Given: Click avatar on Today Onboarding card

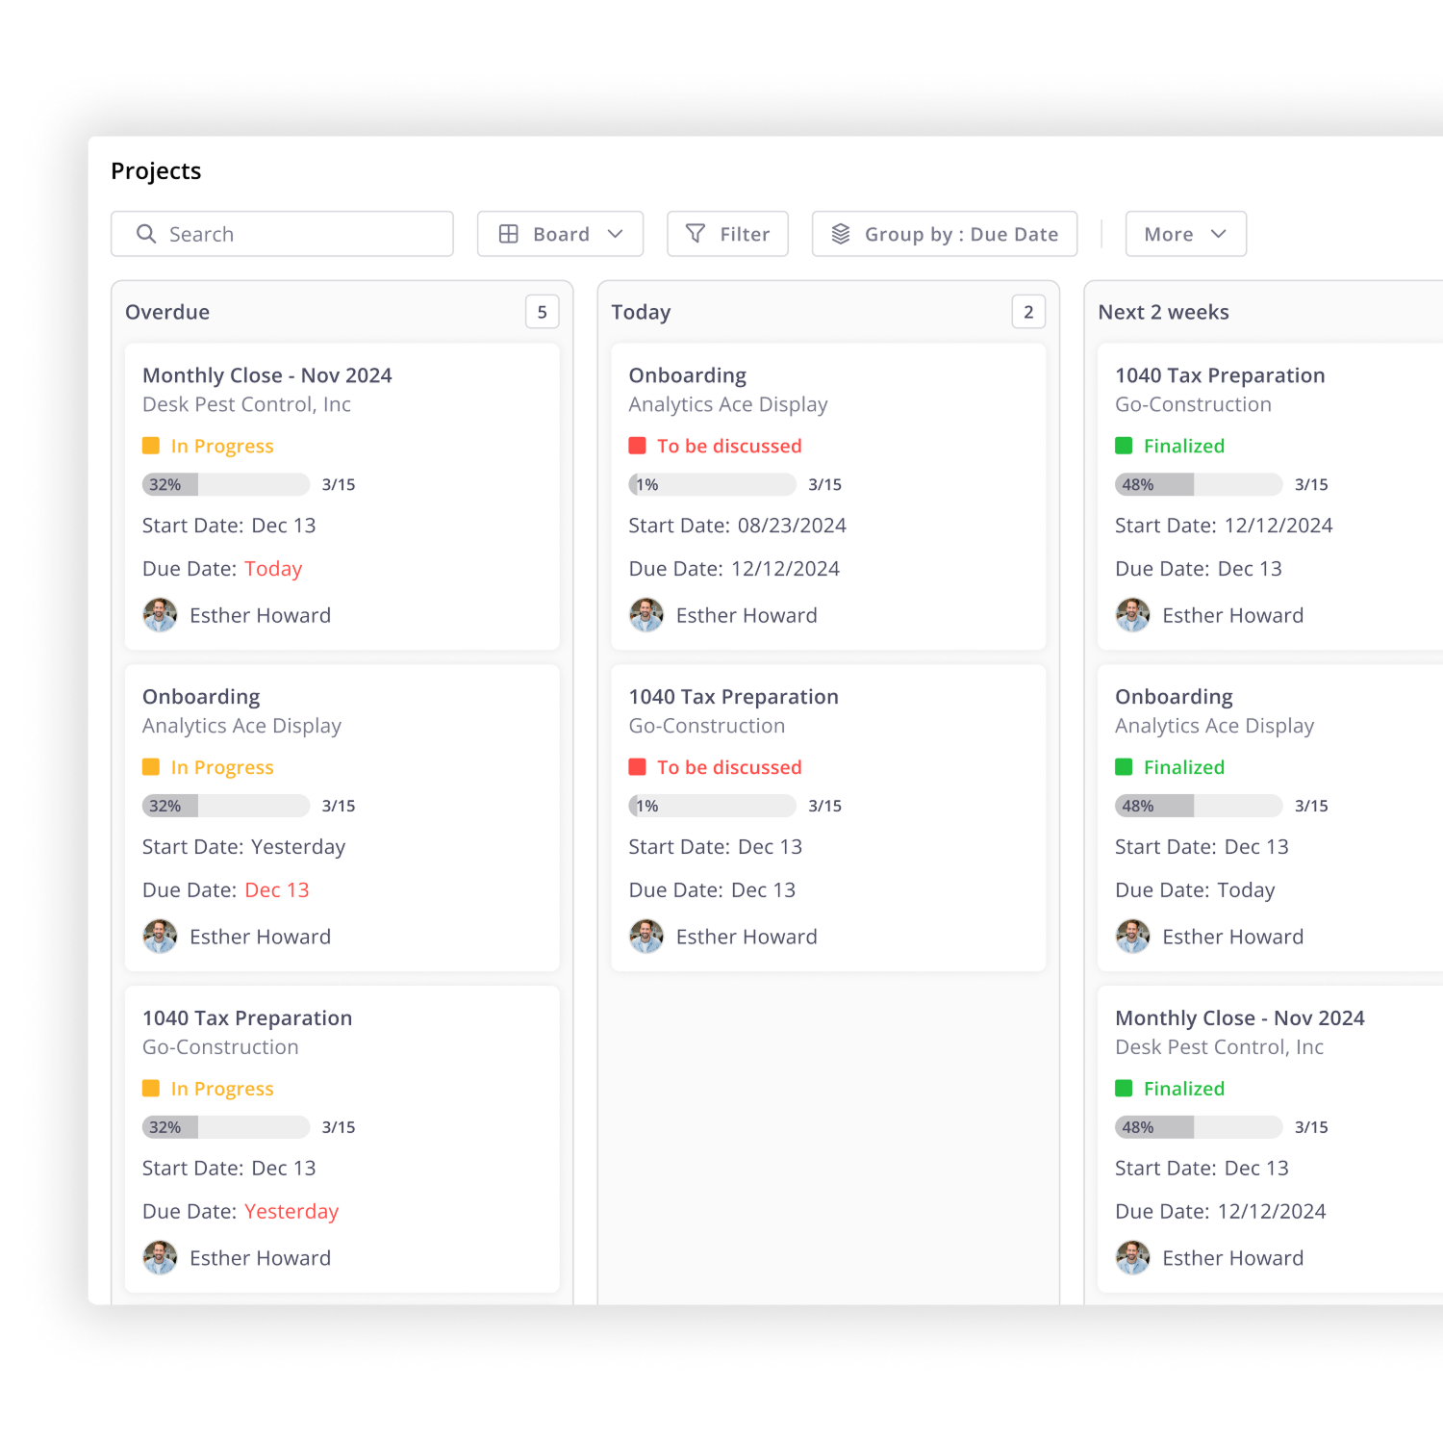Looking at the screenshot, I should click(x=646, y=615).
